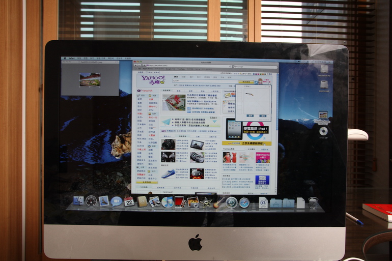This screenshot has height=261, width=392.
Task: Open Apple Korea bookmark
Action: 148,69
